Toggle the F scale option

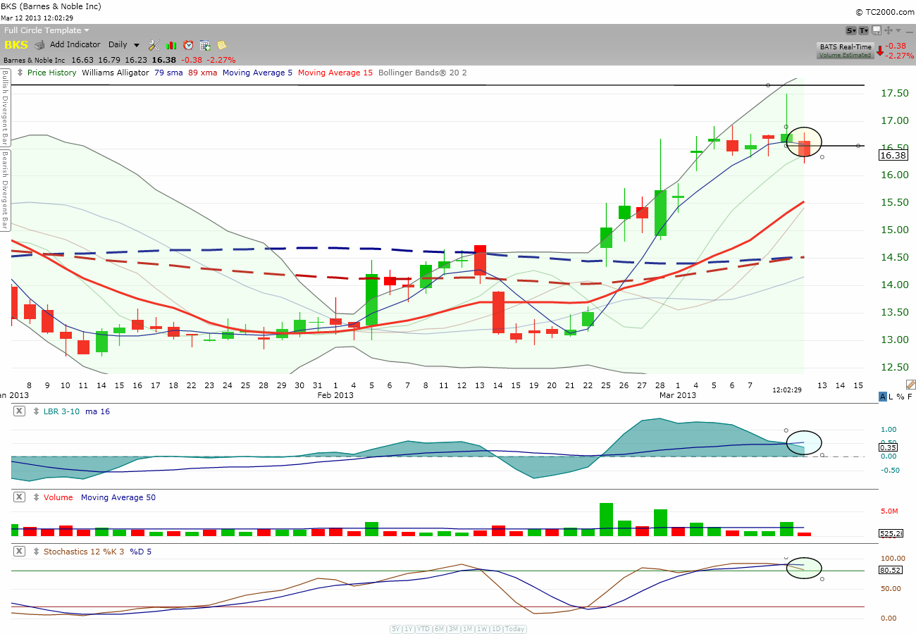click(x=910, y=397)
